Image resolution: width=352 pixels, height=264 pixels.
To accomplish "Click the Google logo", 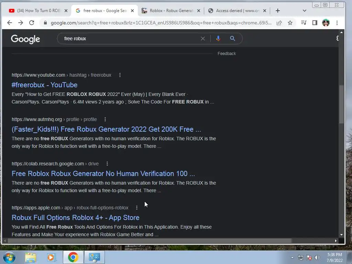I will pos(25,39).
